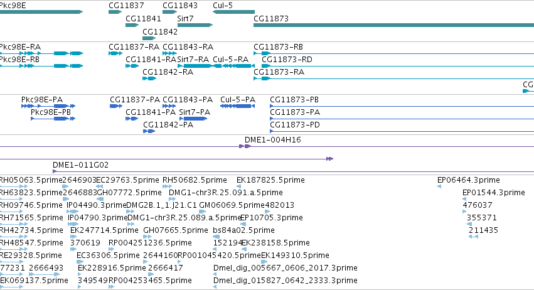
Task: Click the Sirt7 gene bar
Action: (195, 25)
